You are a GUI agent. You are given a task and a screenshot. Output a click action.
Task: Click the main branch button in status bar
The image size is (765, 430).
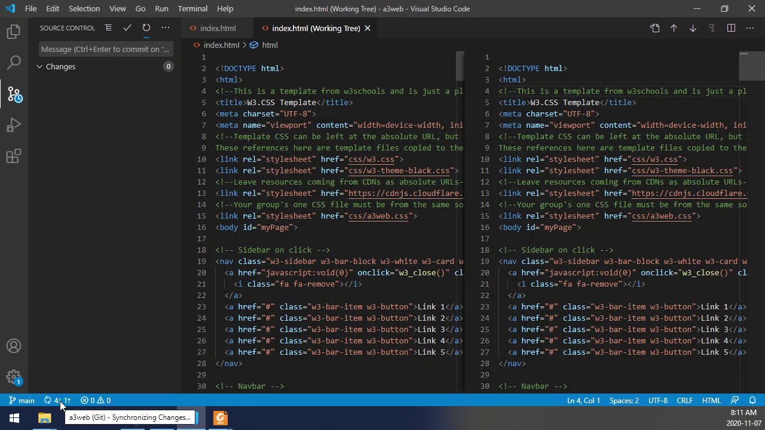[22, 401]
